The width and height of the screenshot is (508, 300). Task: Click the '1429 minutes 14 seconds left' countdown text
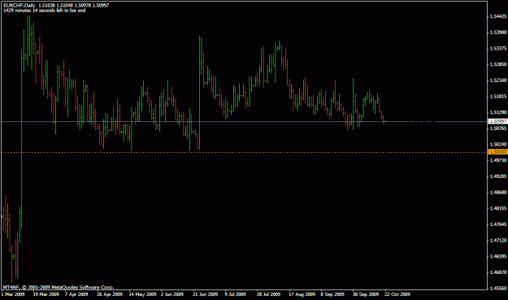pyautogui.click(x=45, y=11)
